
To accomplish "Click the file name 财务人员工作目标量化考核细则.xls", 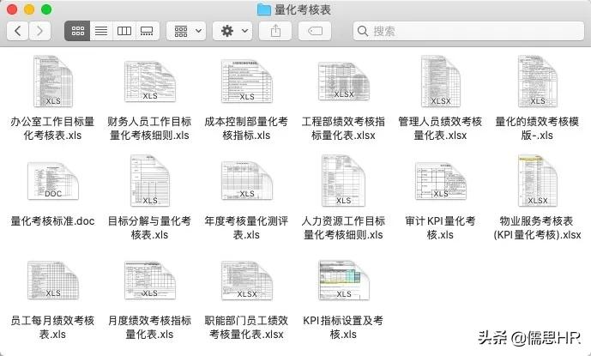I will pos(149,128).
